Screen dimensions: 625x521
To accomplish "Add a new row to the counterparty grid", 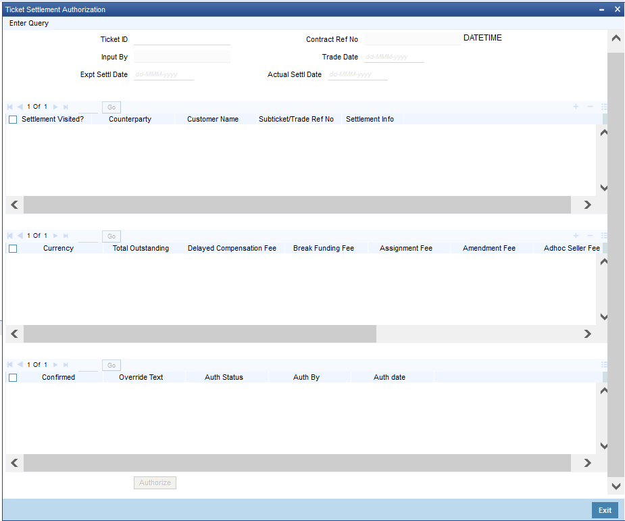I will pos(576,106).
